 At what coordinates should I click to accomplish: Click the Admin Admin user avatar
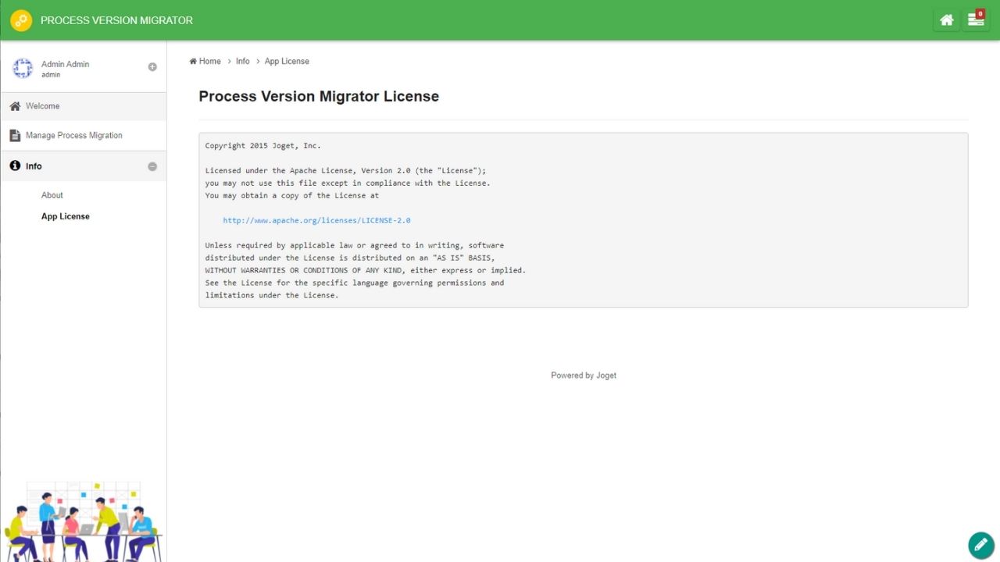(23, 69)
